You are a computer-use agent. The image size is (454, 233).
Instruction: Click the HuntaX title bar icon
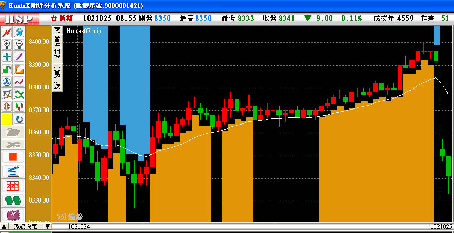(3, 5)
